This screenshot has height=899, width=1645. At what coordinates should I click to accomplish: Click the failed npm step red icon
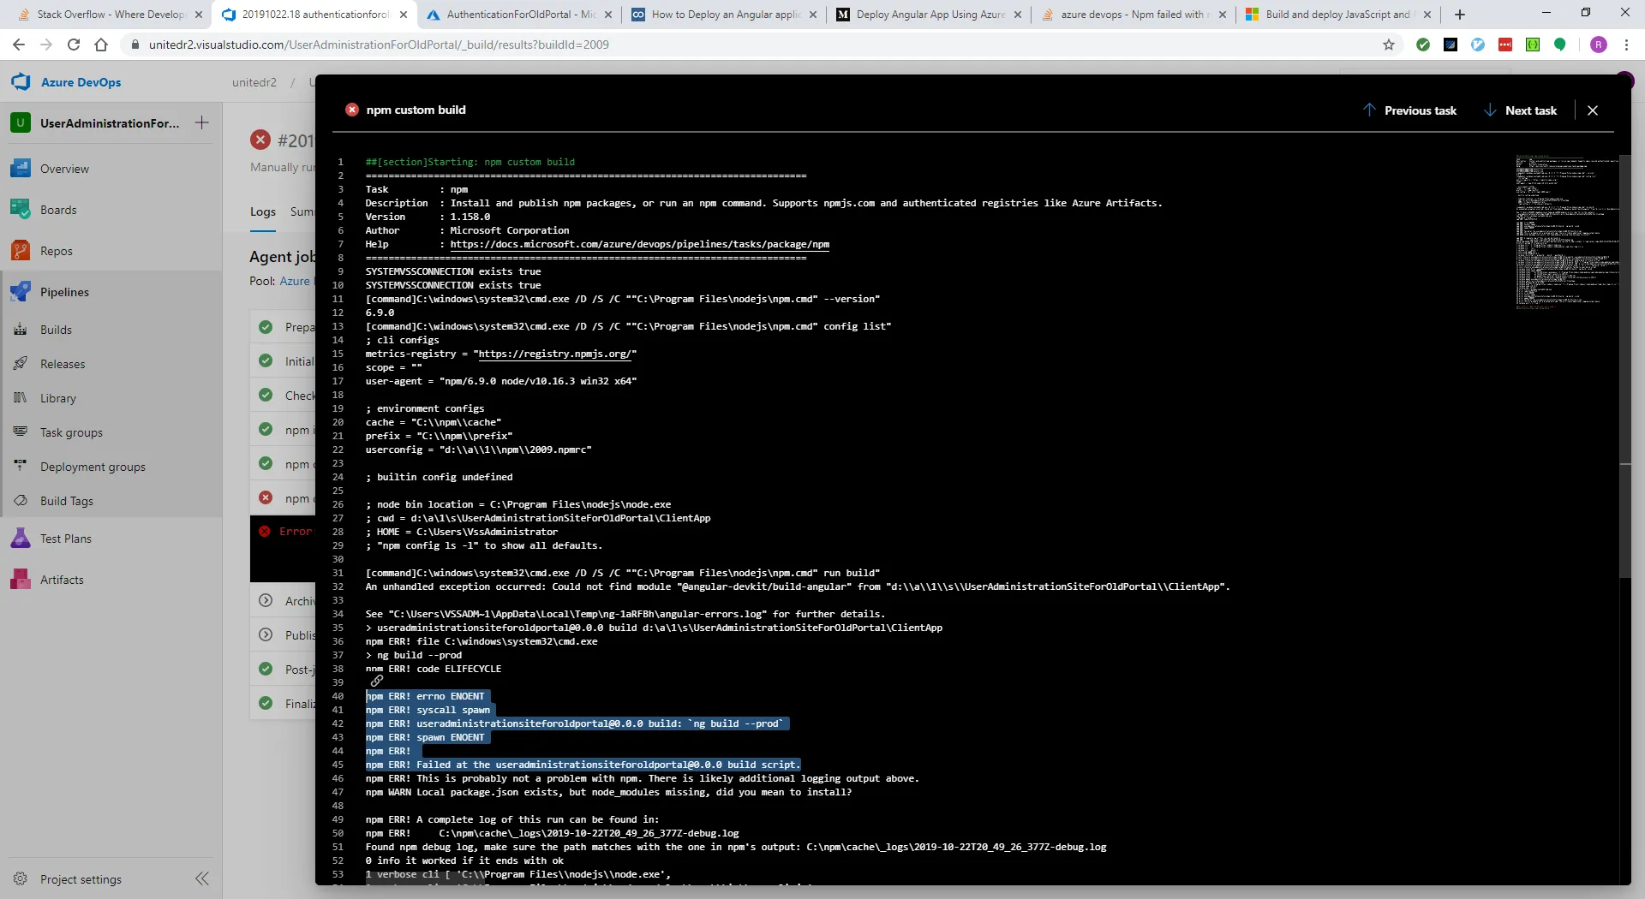tap(266, 497)
